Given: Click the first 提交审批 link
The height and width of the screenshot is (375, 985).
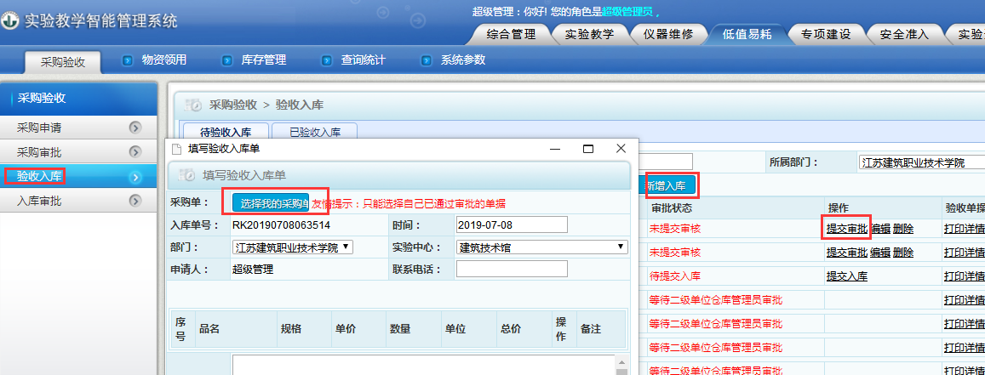Looking at the screenshot, I should 847,229.
